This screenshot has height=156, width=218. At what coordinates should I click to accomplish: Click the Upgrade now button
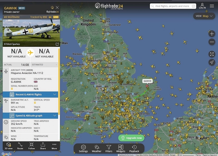point(131,138)
